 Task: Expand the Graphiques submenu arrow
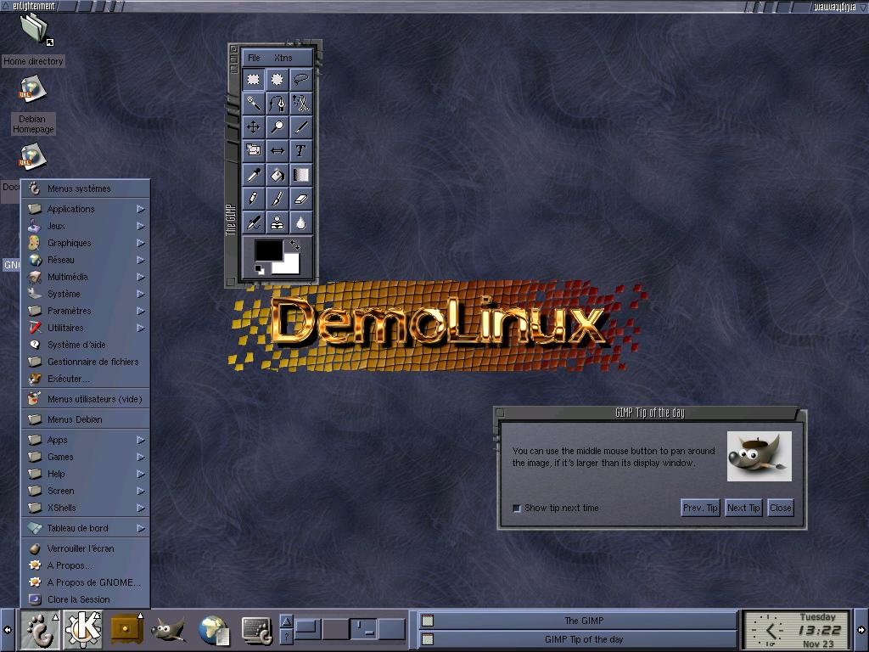[141, 243]
